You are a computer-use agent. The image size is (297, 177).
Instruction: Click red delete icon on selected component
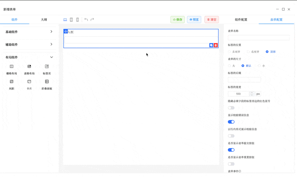coord(216,45)
